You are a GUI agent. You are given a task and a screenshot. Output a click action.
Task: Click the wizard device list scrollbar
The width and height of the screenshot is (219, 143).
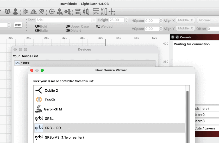(187, 117)
